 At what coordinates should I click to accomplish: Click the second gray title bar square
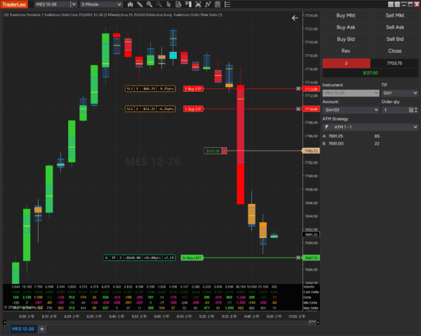coord(397,4)
